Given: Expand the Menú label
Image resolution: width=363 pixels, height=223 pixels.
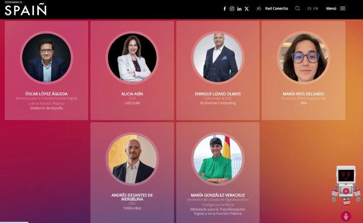Looking at the screenshot, I should click(331, 9).
